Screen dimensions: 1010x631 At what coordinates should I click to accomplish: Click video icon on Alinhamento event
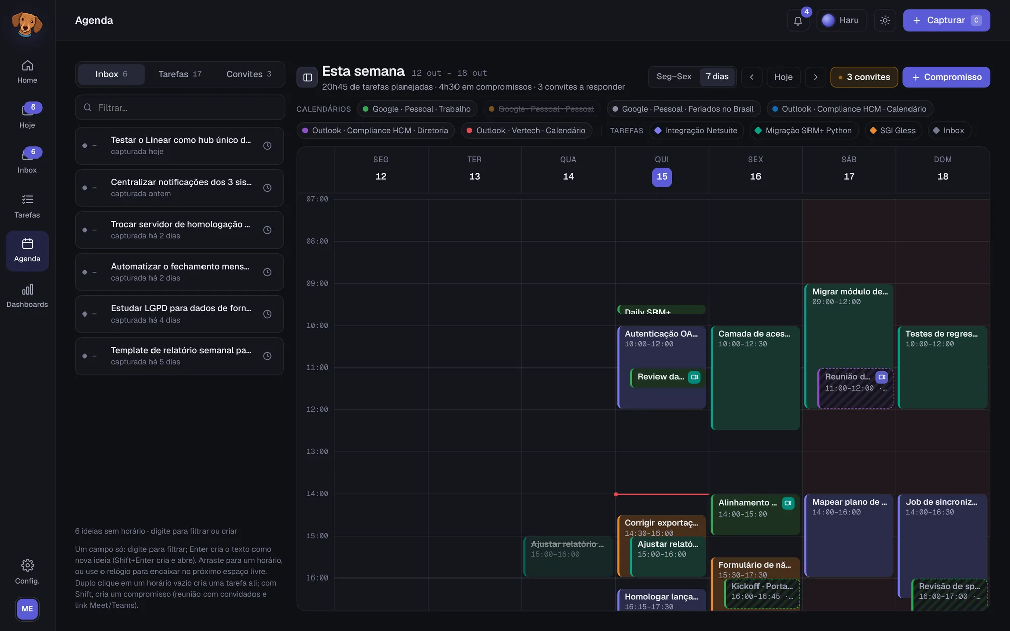pyautogui.click(x=788, y=503)
